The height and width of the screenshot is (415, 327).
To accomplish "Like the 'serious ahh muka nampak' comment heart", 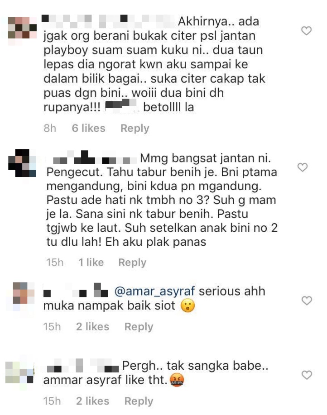I will pos(307,301).
